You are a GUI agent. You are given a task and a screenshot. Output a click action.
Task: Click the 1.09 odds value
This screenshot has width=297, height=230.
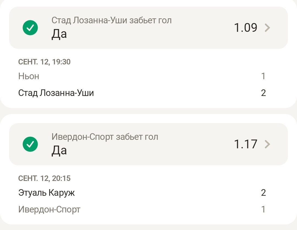tap(246, 28)
